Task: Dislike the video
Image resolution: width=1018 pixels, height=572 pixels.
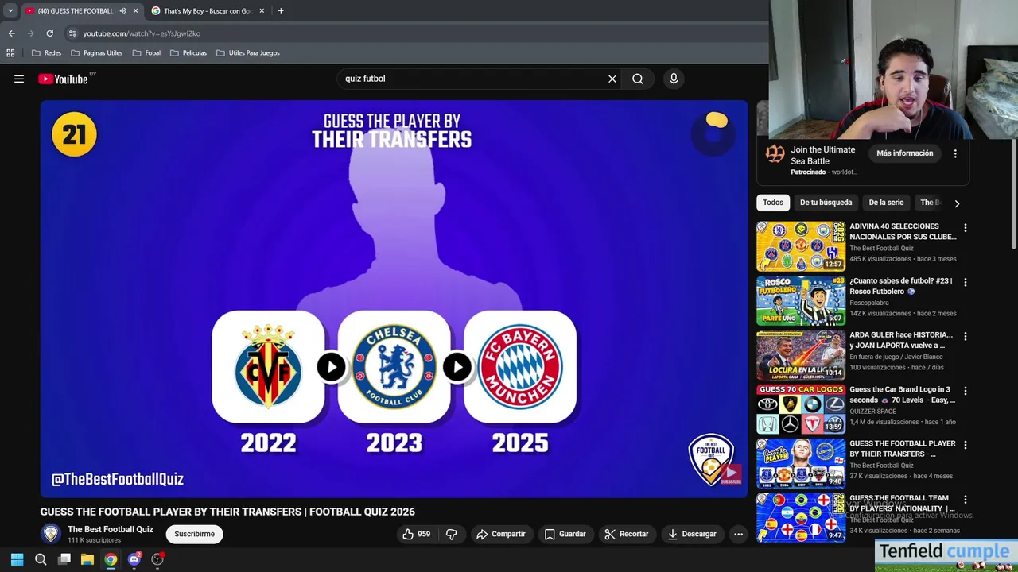Action: pyautogui.click(x=451, y=534)
